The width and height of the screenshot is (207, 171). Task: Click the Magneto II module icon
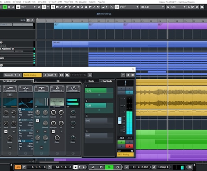click(57, 89)
